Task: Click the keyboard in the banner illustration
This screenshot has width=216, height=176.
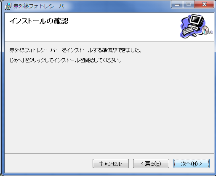Action: click(188, 31)
